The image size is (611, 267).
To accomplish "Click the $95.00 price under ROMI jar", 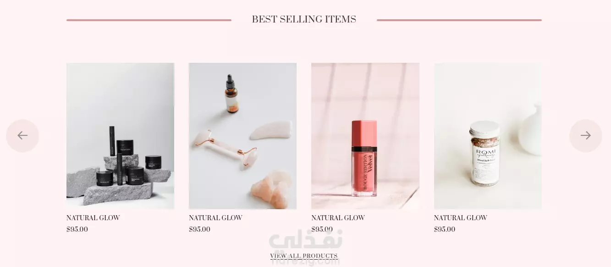I will 445,229.
